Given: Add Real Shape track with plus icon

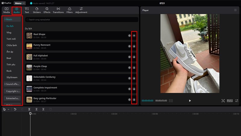Looking at the screenshot, I should click(x=134, y=36).
